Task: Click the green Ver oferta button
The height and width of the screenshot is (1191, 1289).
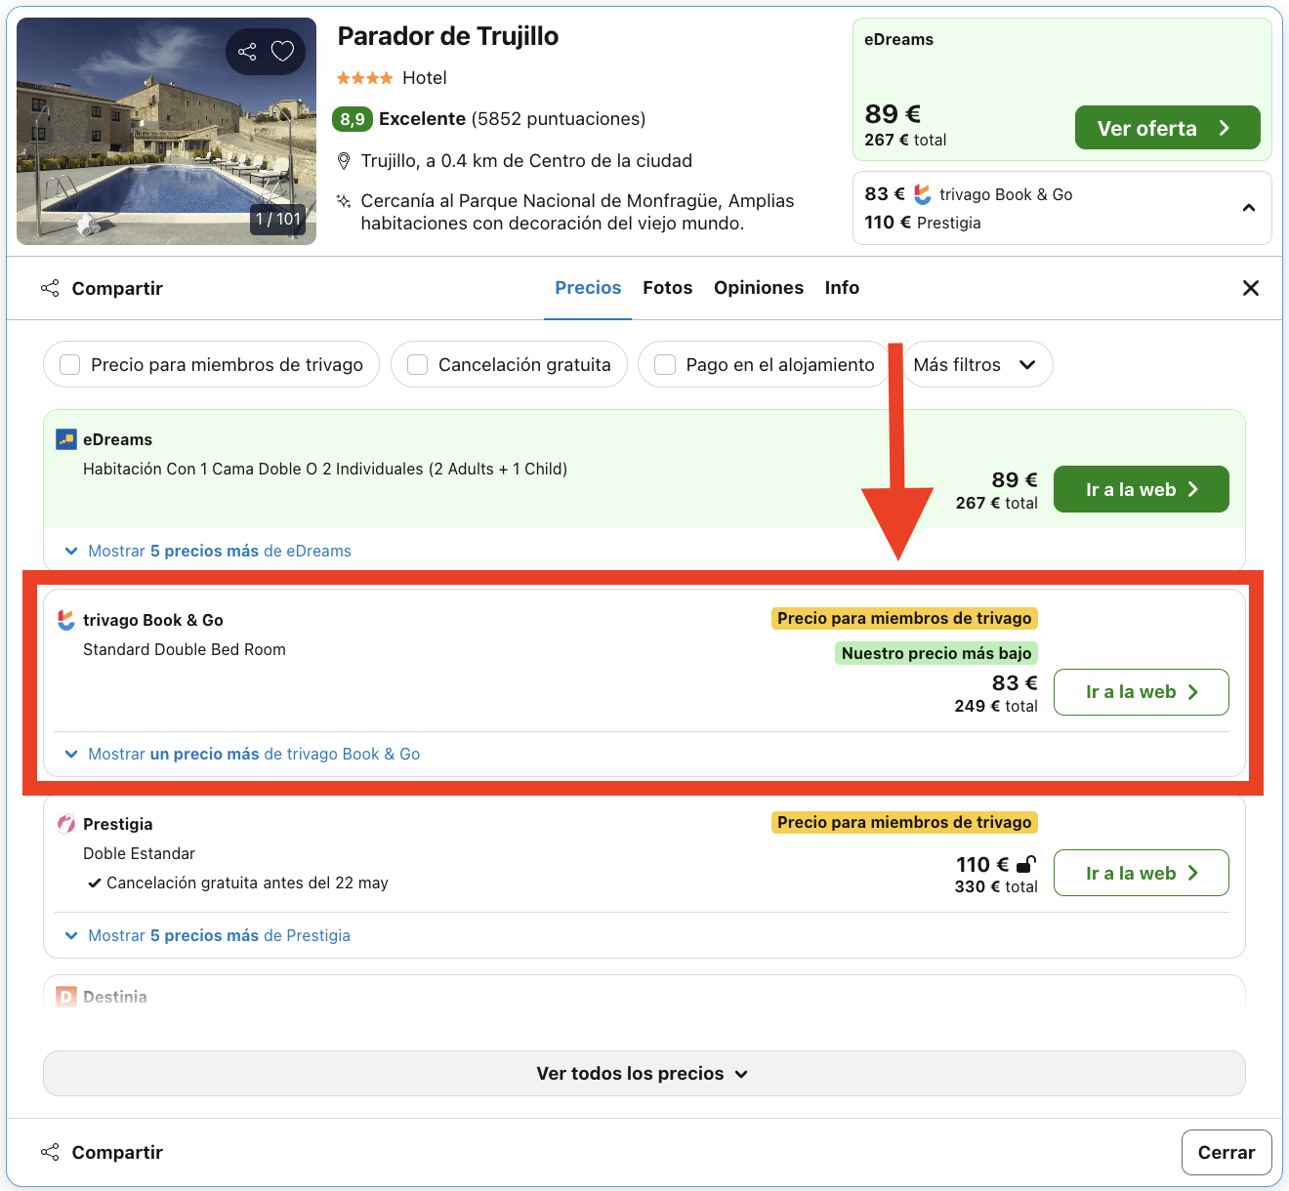Action: (1167, 127)
